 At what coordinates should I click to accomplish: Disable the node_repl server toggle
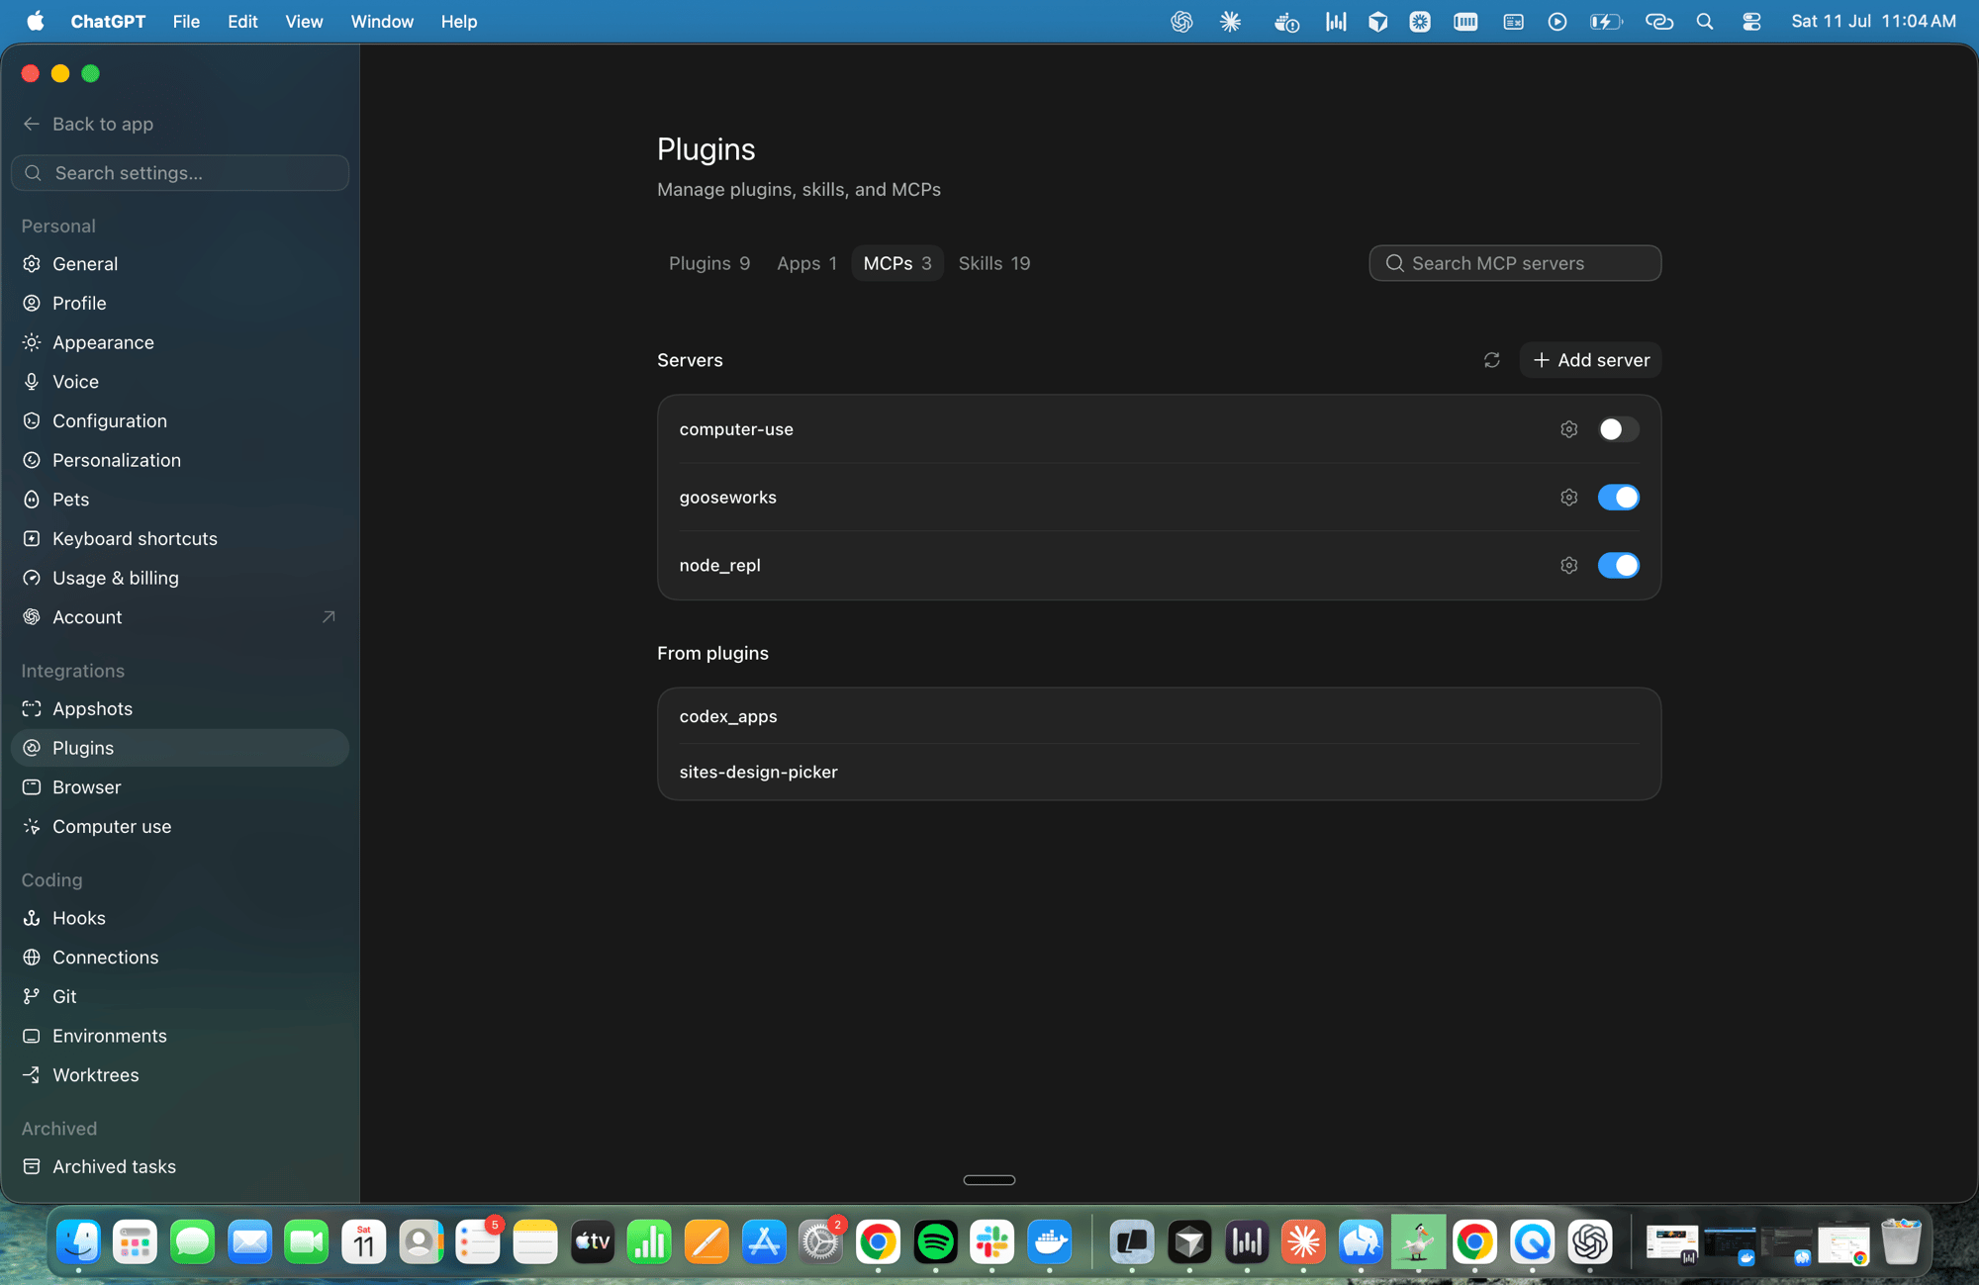point(1618,566)
